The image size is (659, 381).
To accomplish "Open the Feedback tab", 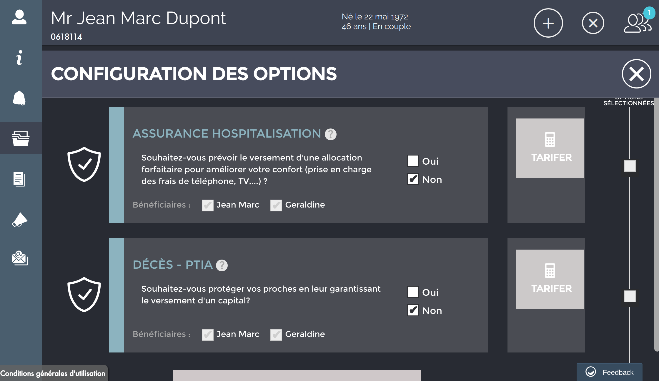I will (610, 372).
